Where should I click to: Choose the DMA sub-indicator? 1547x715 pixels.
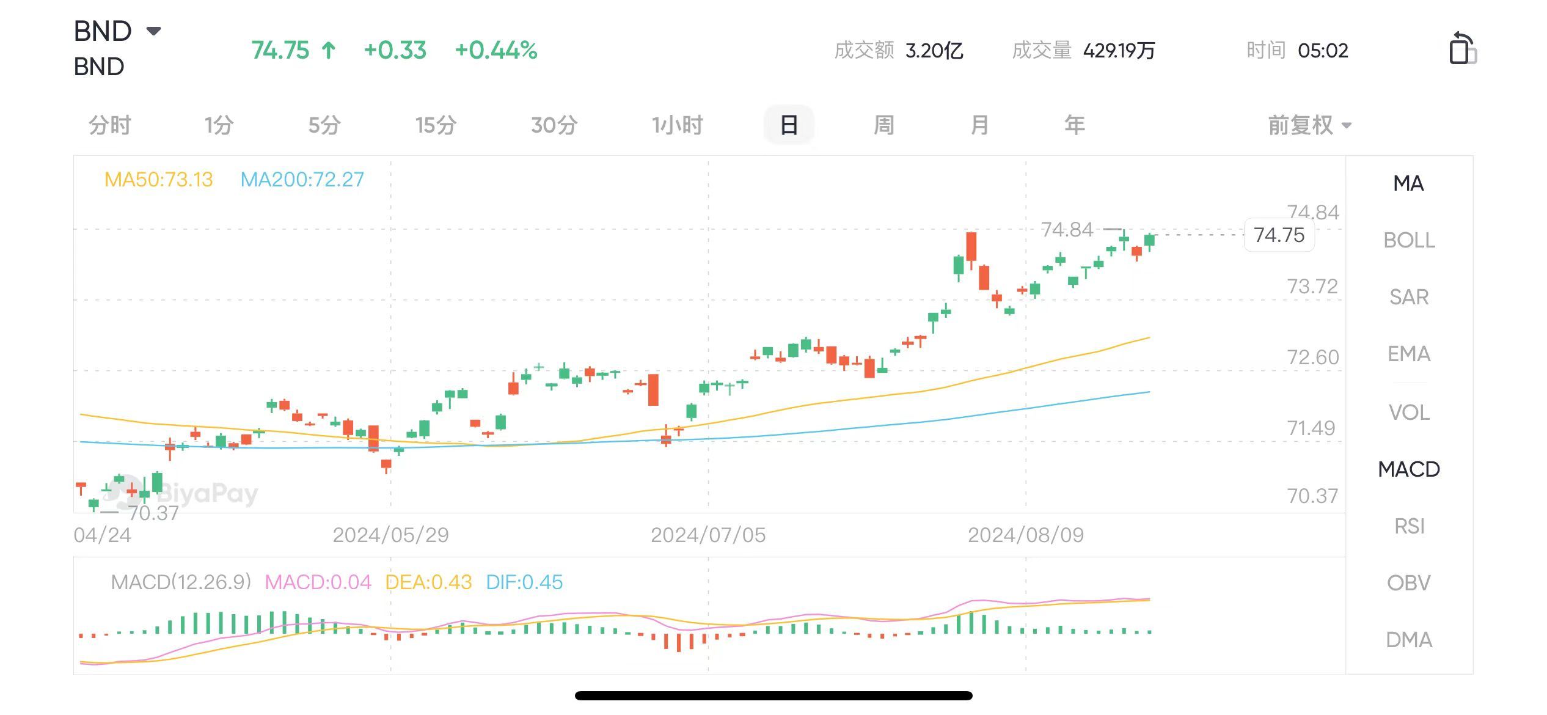coord(1409,640)
